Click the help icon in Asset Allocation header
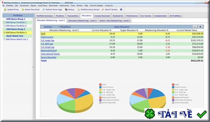210x122 pixels. click(200, 27)
